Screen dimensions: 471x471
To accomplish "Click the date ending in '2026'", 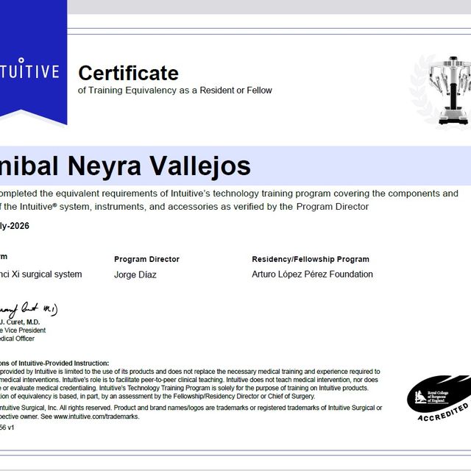I will pyautogui.click(x=15, y=226).
